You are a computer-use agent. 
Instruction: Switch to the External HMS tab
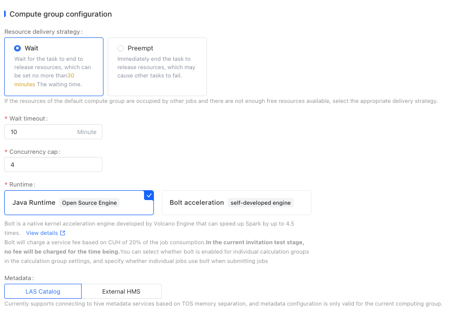pos(121,292)
